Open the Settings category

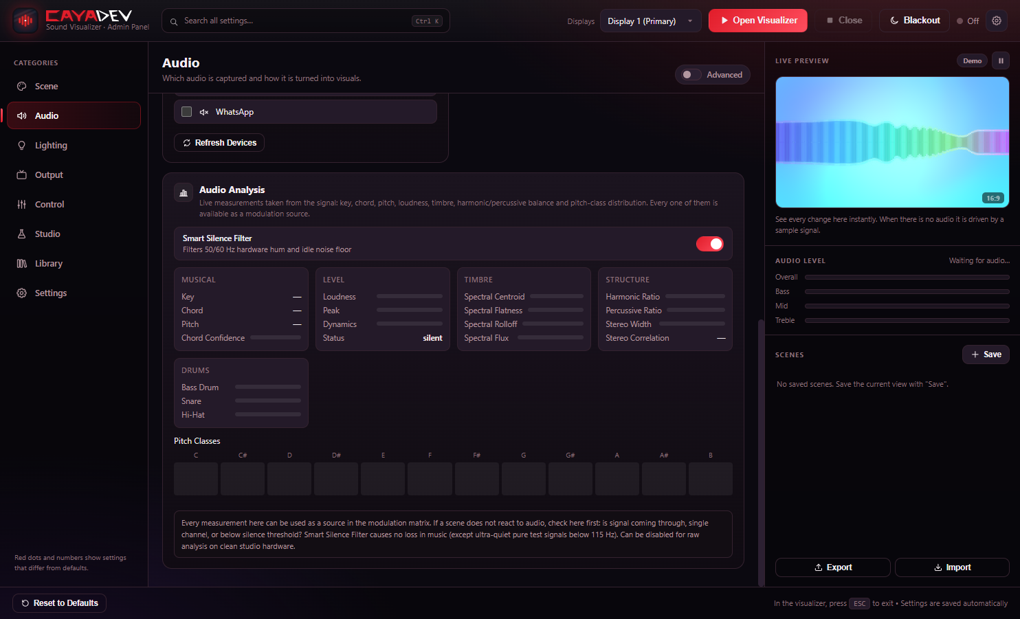tap(74, 293)
